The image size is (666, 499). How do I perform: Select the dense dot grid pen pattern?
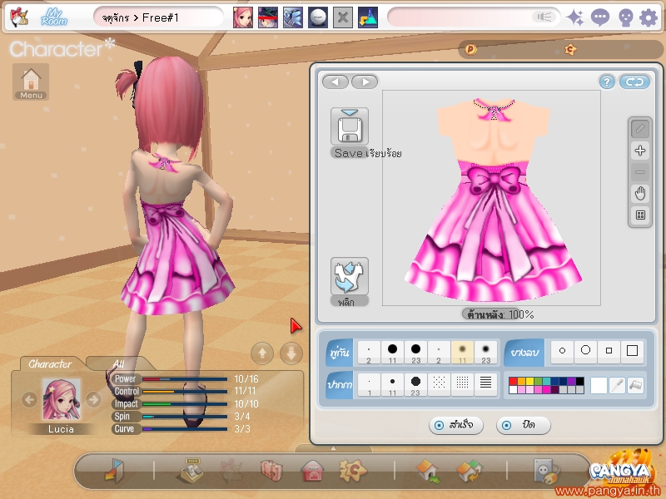[x=462, y=383]
